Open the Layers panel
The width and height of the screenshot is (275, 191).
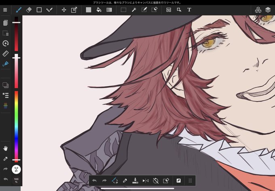pyautogui.click(x=268, y=10)
